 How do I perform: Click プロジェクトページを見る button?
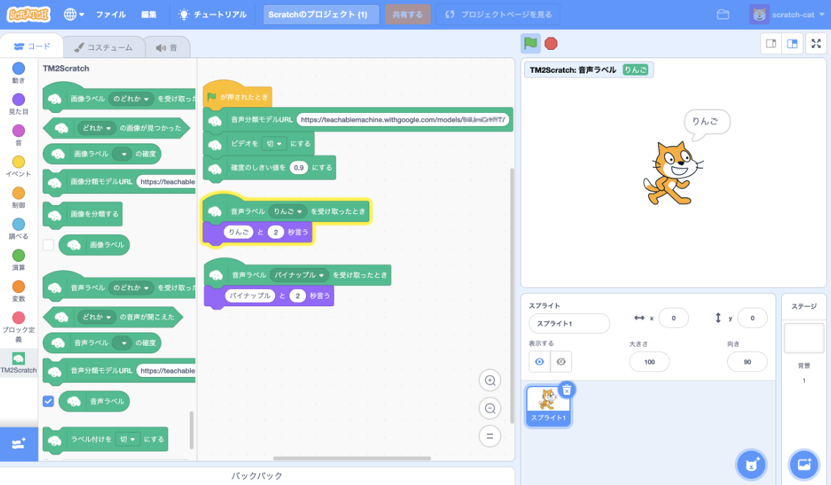coord(498,15)
